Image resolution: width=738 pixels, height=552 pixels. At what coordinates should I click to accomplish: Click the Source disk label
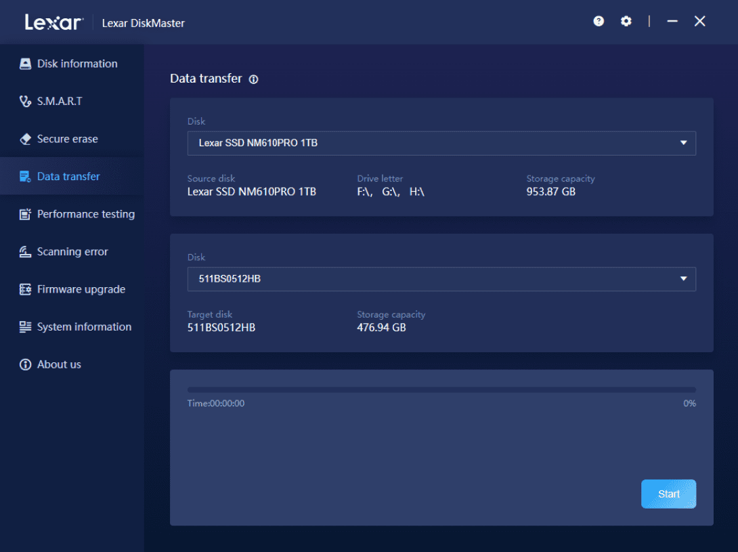pos(211,179)
